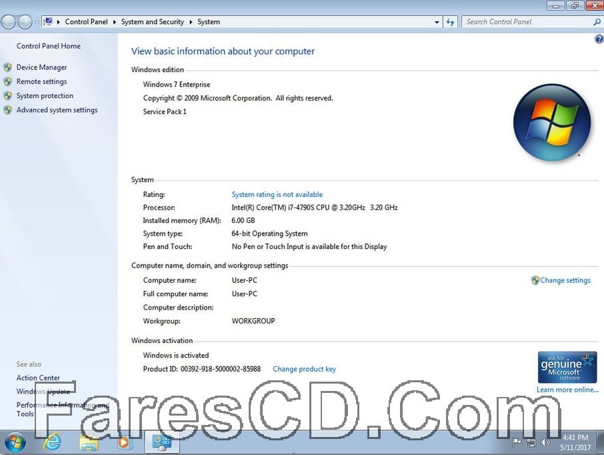Open Windows Media Player from the taskbar
Screen dimensions: 604x455
pos(123,442)
